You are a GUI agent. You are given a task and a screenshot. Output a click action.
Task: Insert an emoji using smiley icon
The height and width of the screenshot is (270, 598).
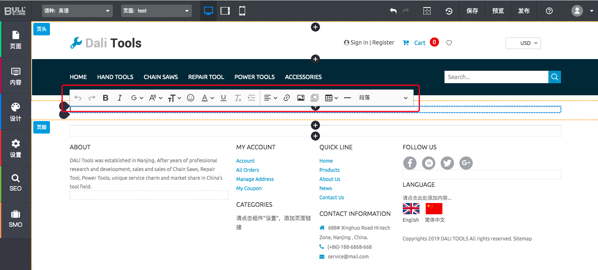[x=191, y=98]
